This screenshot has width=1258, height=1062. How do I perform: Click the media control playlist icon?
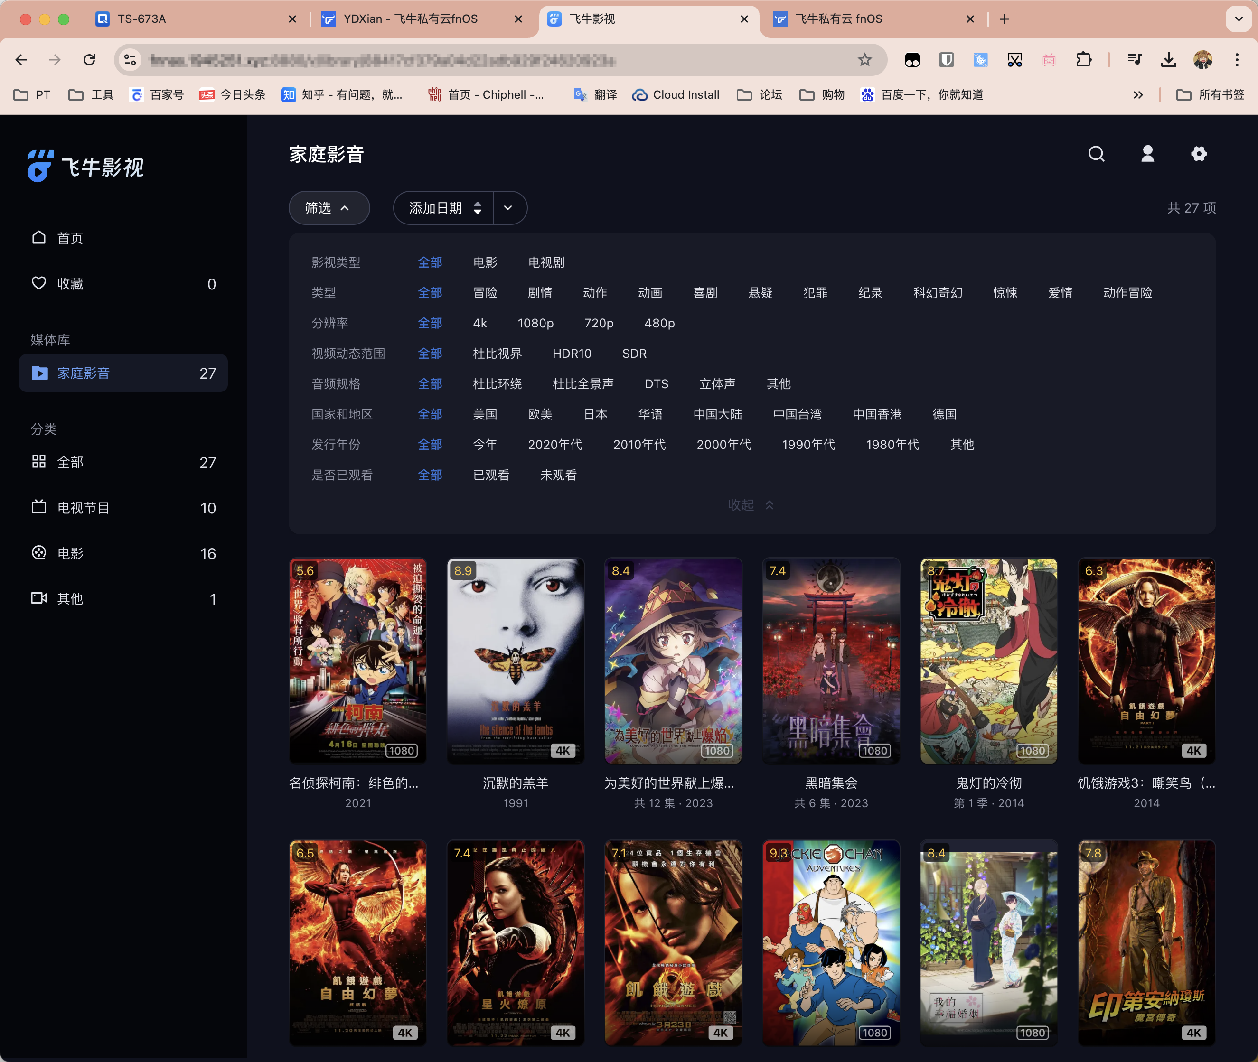(x=1134, y=60)
